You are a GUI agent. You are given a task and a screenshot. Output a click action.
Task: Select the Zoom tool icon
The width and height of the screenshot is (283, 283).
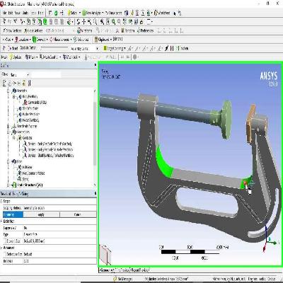coord(90,22)
